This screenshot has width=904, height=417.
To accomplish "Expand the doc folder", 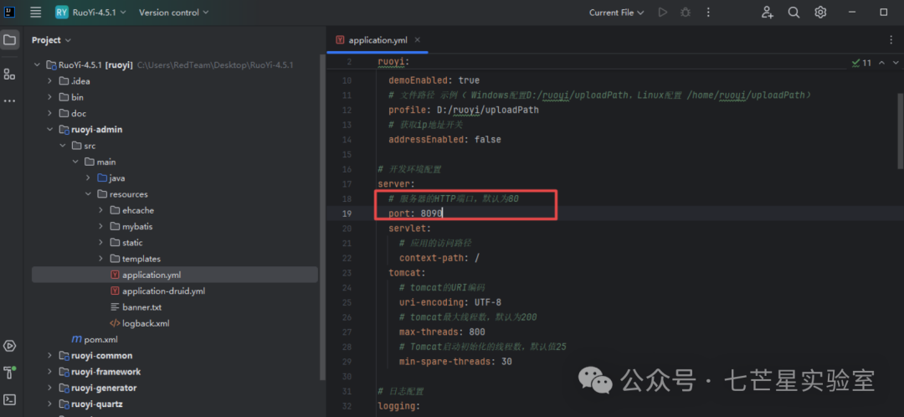I will 50,113.
